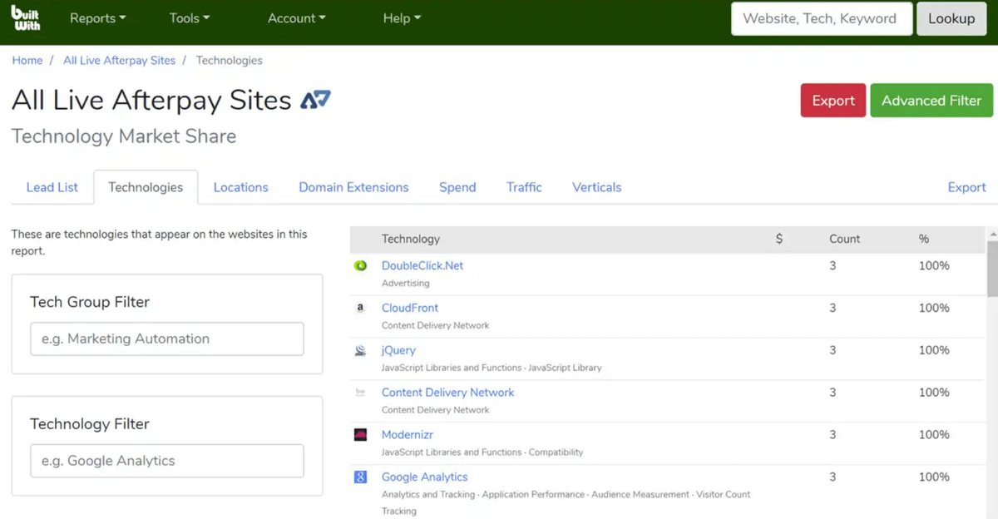Click the Advertising category under DoubleClick.Net
The width and height of the screenshot is (998, 519).
pyautogui.click(x=406, y=284)
